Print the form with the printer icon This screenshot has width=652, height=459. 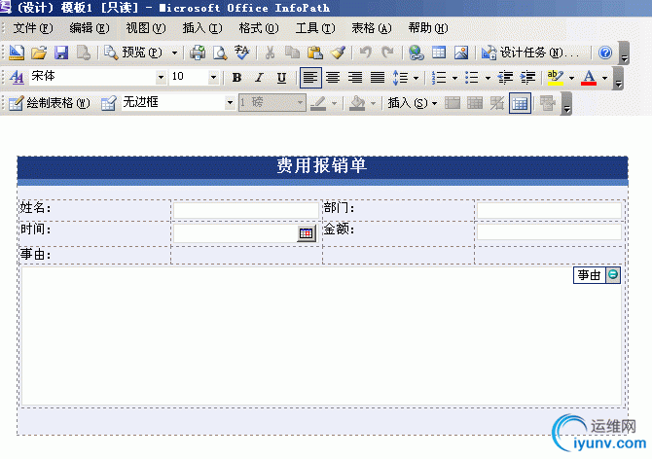point(198,53)
